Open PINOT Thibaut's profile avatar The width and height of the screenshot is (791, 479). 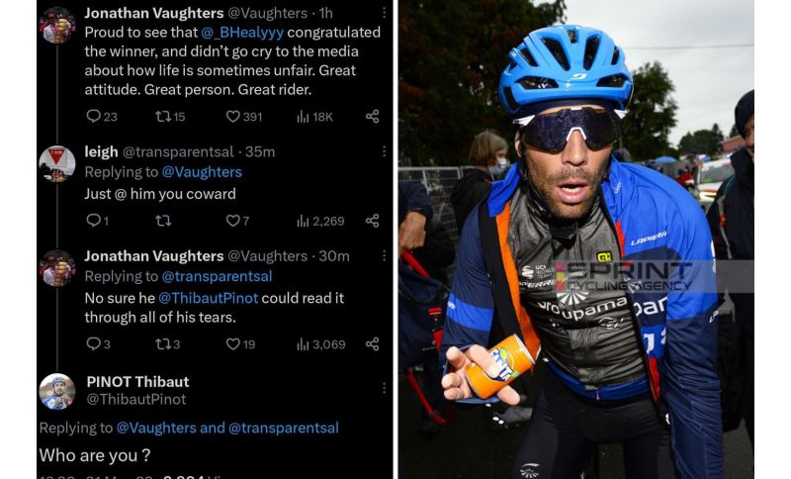click(57, 392)
